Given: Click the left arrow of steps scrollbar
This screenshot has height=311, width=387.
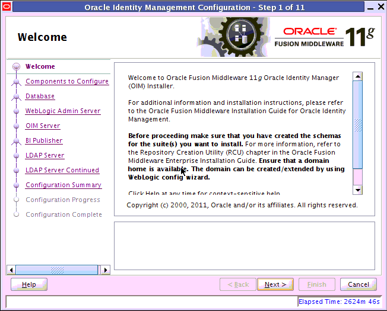Looking at the screenshot, I should (11, 270).
